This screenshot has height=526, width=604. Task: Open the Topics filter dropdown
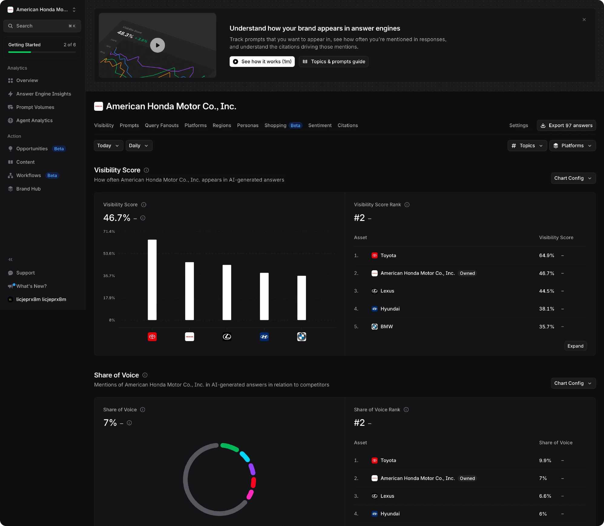(527, 146)
